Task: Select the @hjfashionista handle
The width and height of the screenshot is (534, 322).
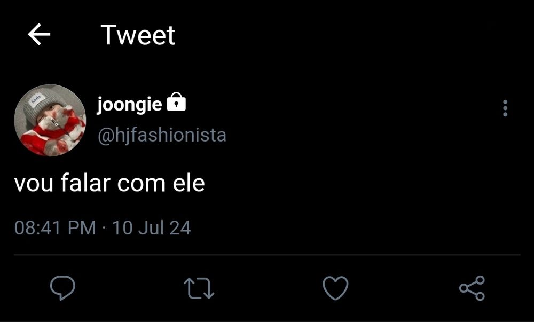Action: 161,135
